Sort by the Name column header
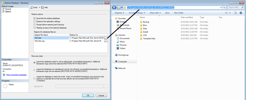 click(159, 17)
